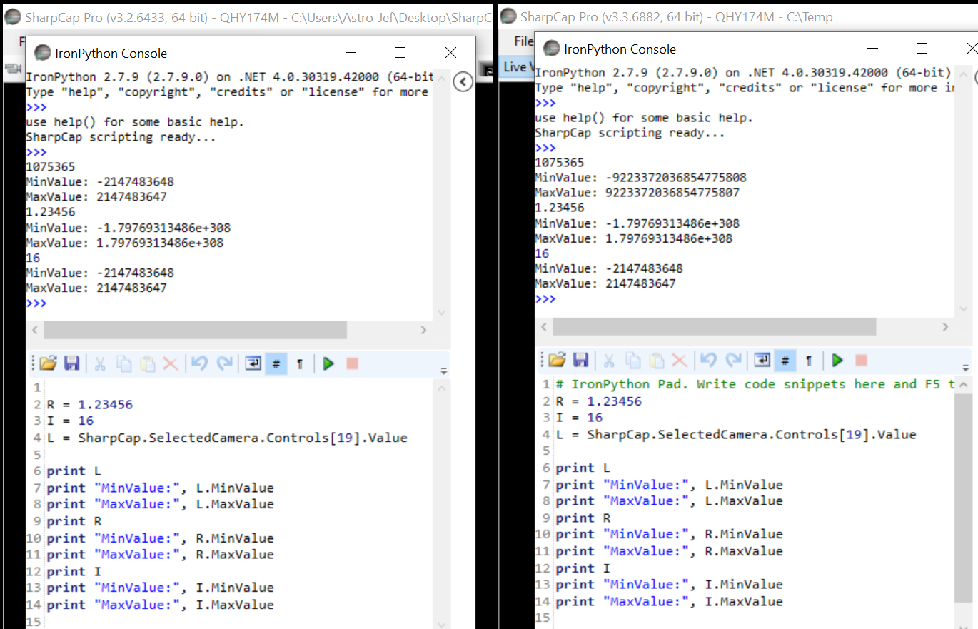The image size is (978, 629).
Task: Undo last edit in left console toolbar
Action: (200, 363)
